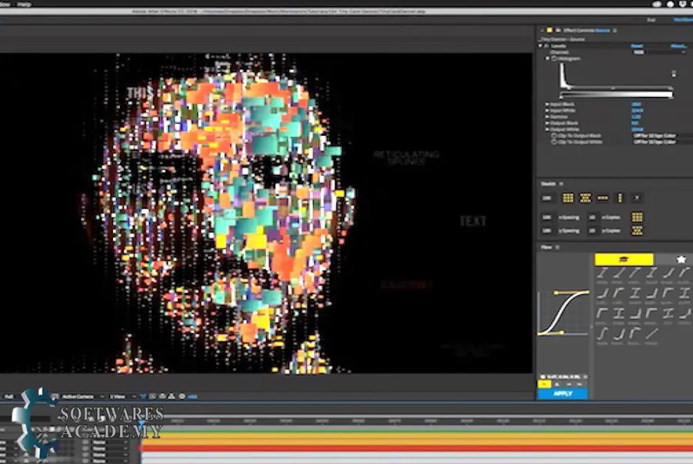Open Flow's yellow preset library tab
This screenshot has height=464, width=693.
624,260
